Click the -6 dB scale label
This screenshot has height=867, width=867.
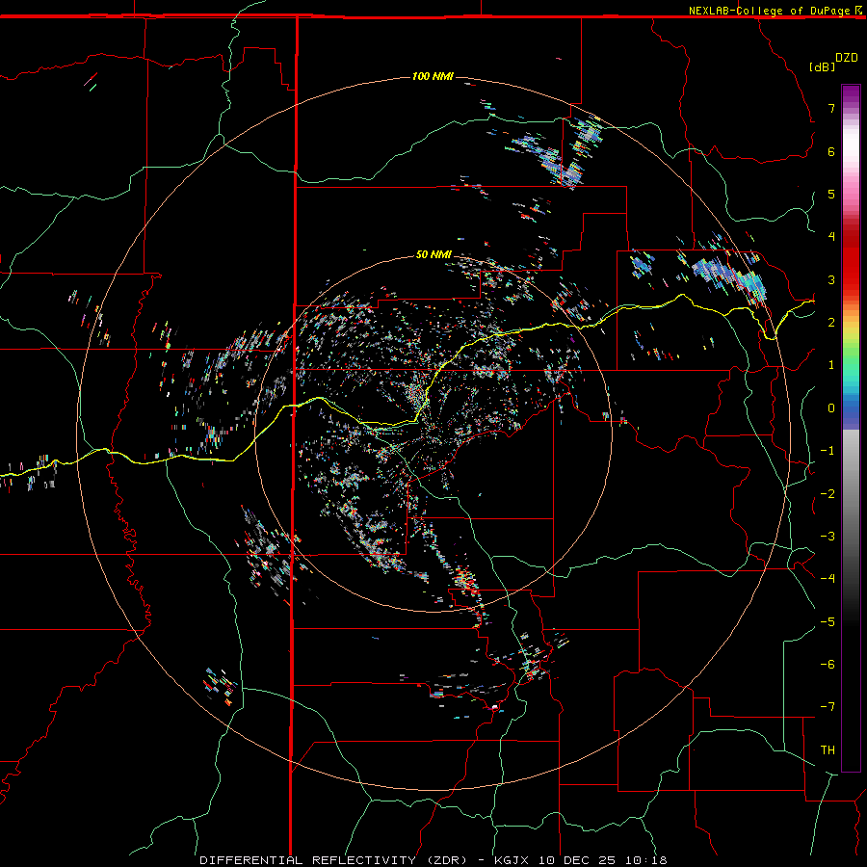(x=828, y=664)
